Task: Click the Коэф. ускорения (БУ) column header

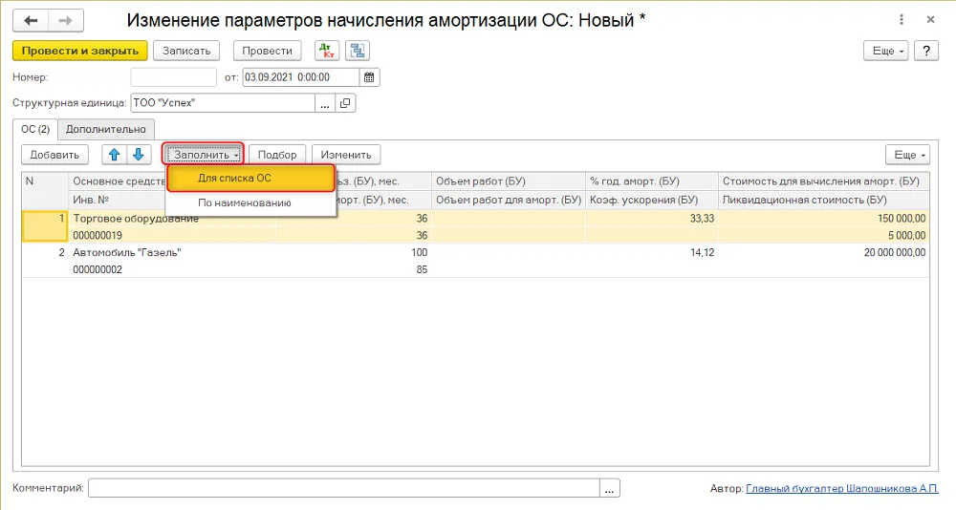Action: [652, 200]
